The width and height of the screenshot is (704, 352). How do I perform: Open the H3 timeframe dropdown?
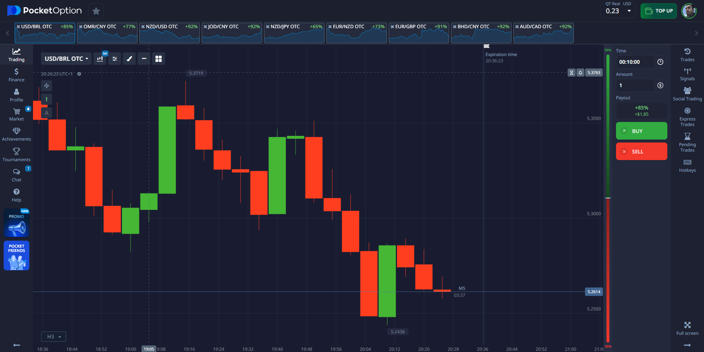pos(54,337)
